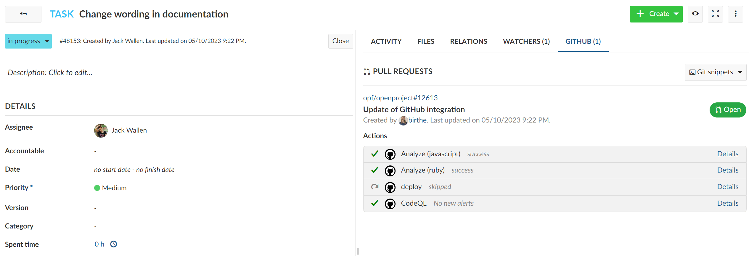749x256 pixels.
Task: Click Details link for CodeQL action
Action: (x=727, y=203)
